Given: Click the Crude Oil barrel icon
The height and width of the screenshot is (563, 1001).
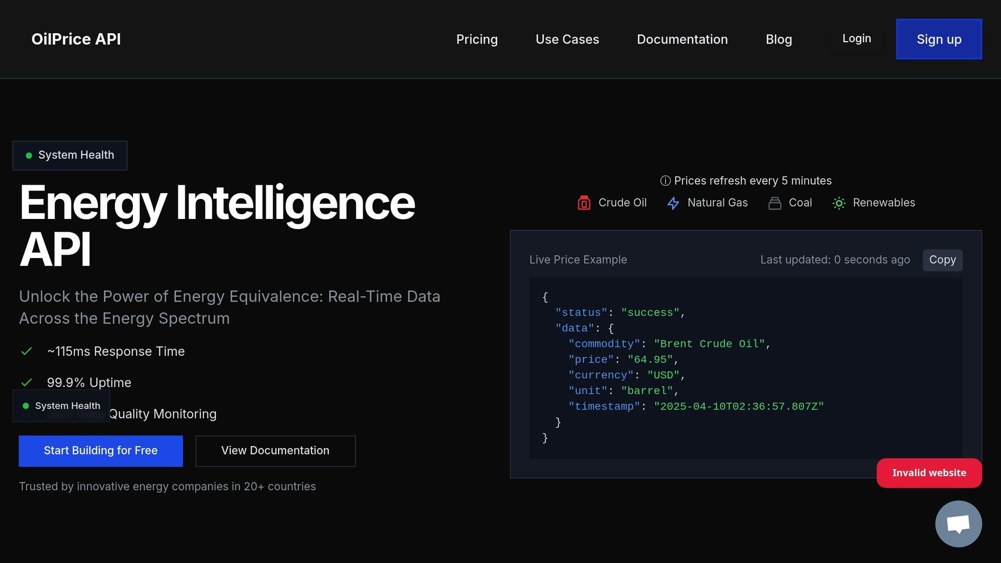Looking at the screenshot, I should [x=584, y=203].
